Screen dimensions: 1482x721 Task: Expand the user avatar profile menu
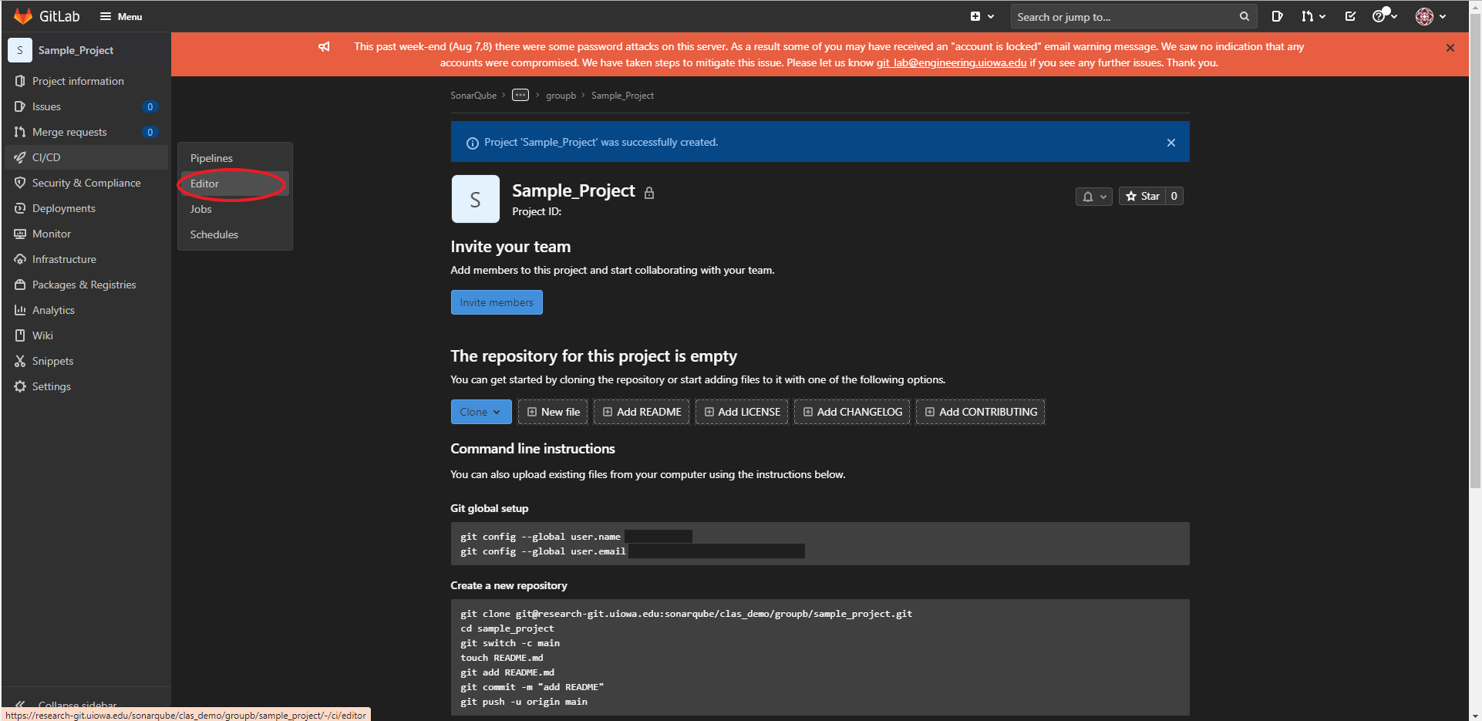pos(1430,16)
